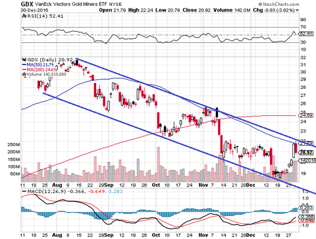Click the volume bars icon in legend
The image size is (316, 239).
24,74
